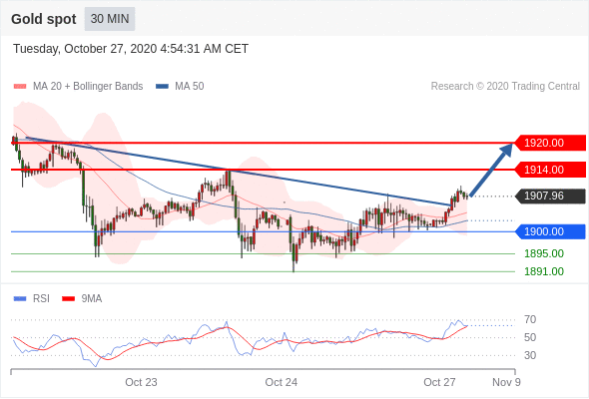Click the 1920.00 resistance price tag

(549, 143)
